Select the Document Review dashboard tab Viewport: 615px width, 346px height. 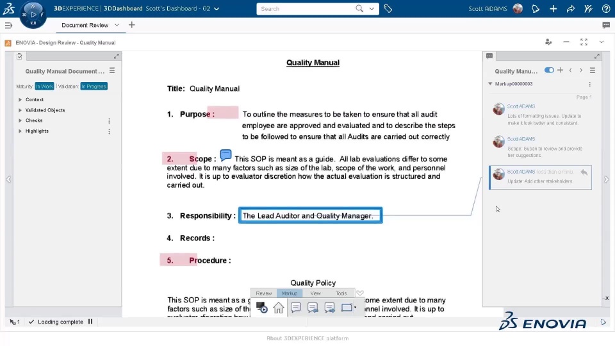pyautogui.click(x=85, y=25)
